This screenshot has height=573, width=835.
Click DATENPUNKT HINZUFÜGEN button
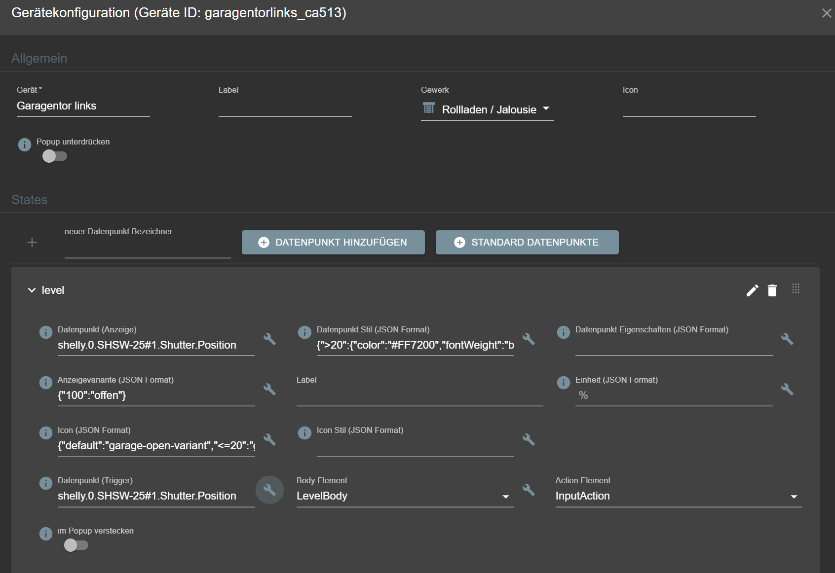click(x=333, y=243)
